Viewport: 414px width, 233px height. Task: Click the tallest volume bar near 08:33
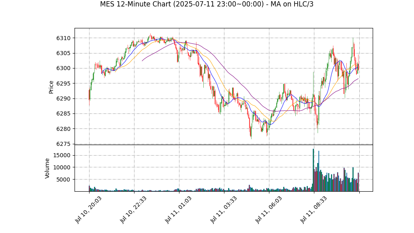tap(313, 170)
